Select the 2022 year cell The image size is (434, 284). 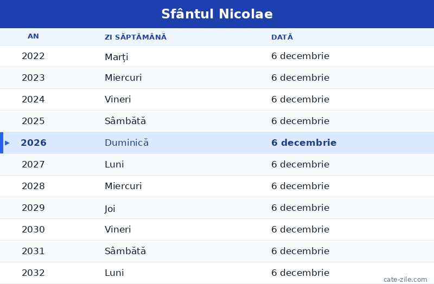[x=33, y=56]
